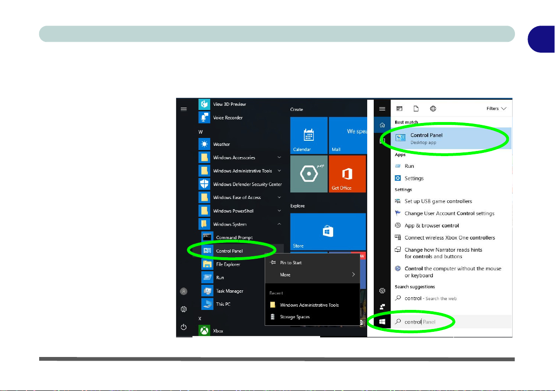Launch the Store tile

point(328,232)
